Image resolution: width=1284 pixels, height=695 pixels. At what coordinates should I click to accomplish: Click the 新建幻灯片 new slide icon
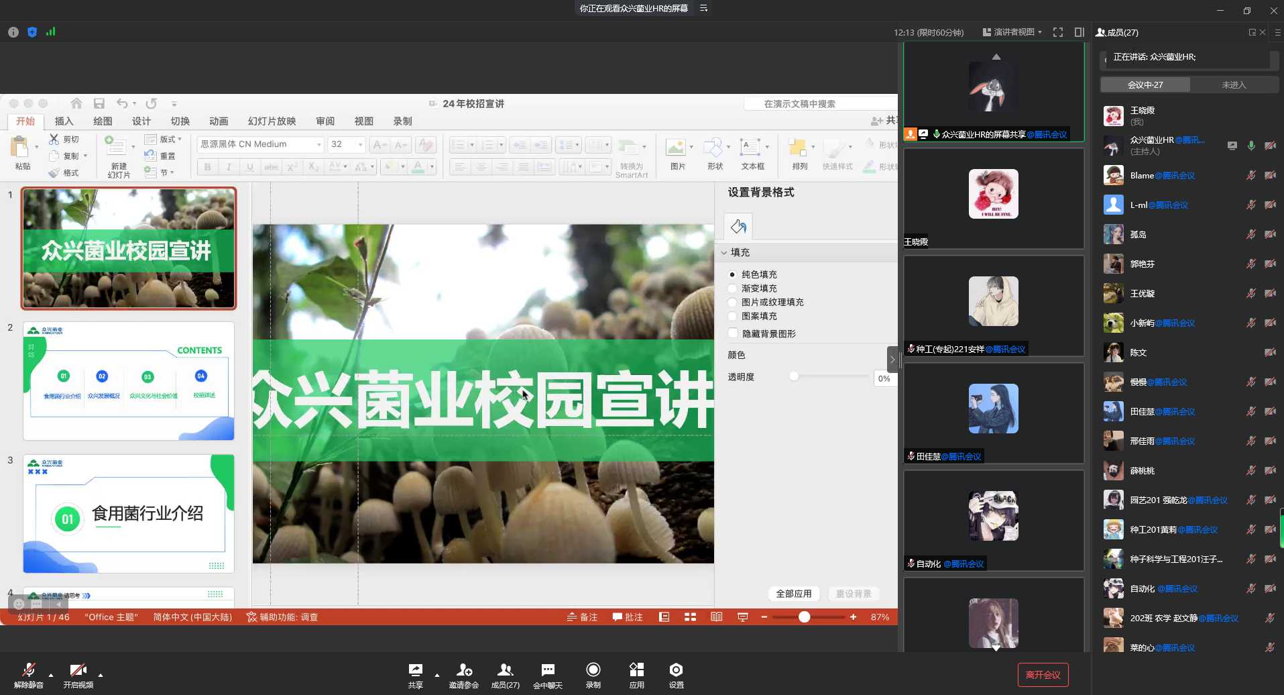(x=116, y=146)
